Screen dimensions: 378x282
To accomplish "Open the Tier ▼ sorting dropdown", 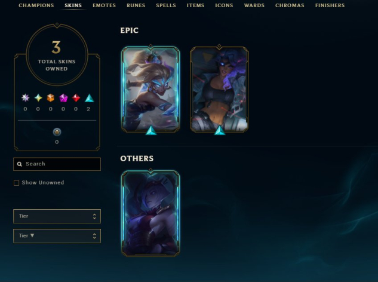I will [x=57, y=235].
